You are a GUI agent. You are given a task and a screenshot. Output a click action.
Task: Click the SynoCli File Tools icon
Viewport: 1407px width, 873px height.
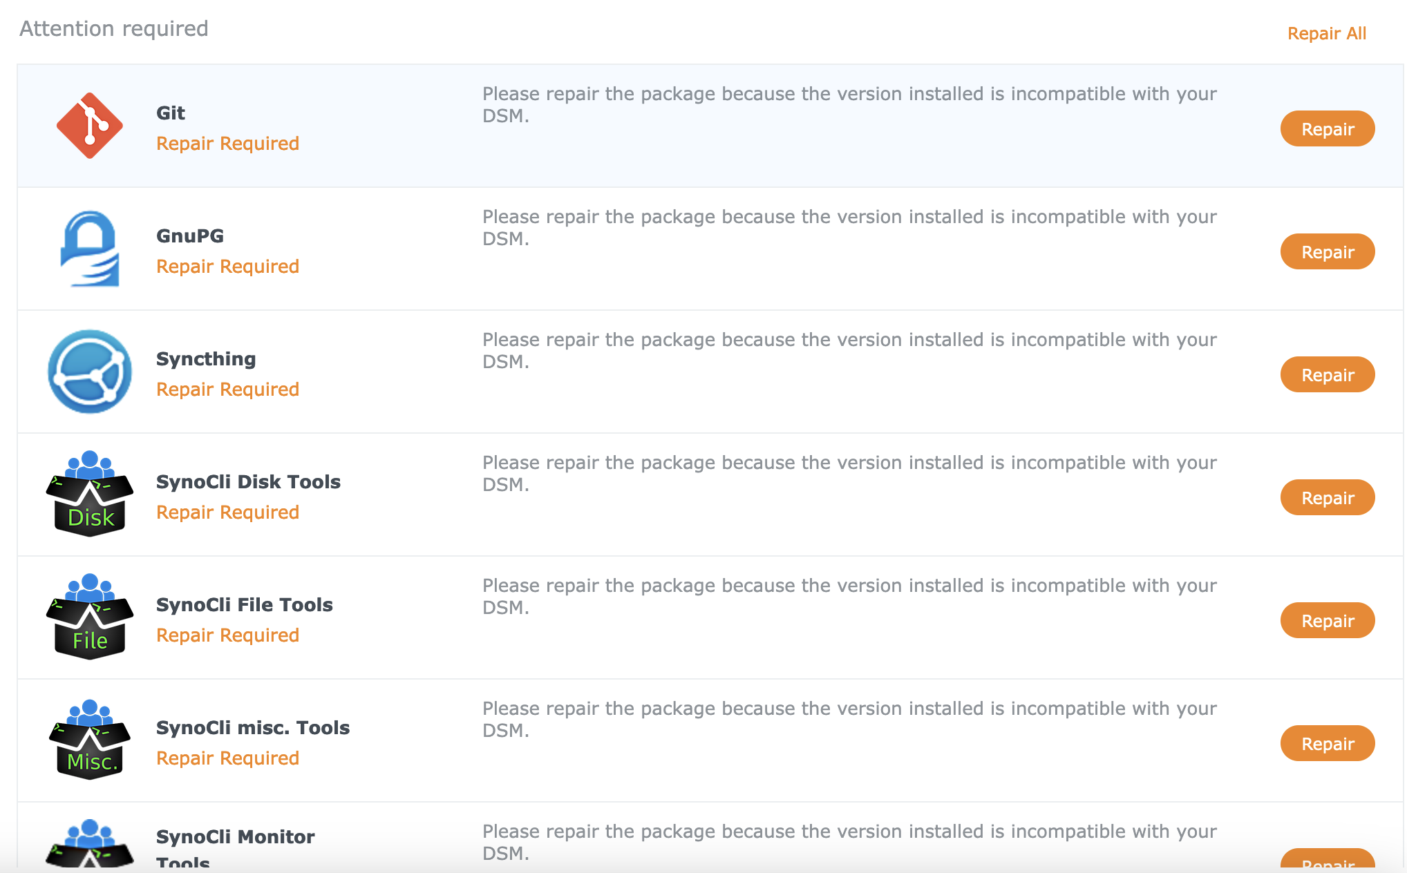[90, 617]
